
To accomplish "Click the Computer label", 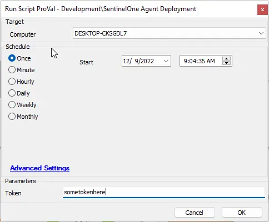I will (23, 34).
